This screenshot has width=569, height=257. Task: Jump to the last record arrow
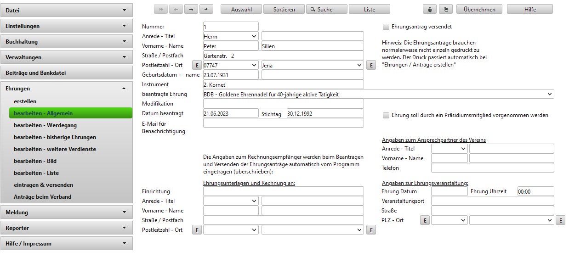[x=206, y=9]
